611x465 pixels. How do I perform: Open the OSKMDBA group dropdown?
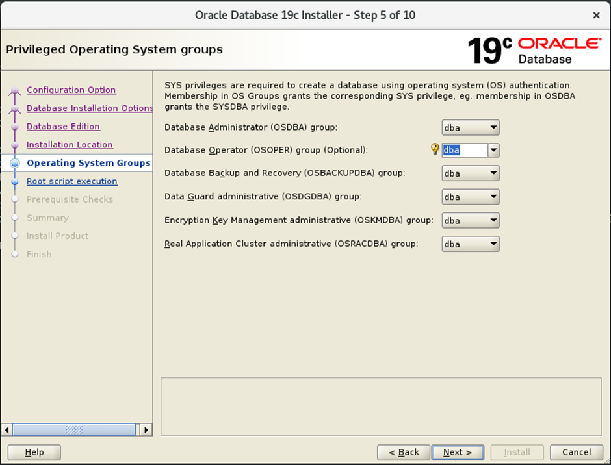click(471, 220)
